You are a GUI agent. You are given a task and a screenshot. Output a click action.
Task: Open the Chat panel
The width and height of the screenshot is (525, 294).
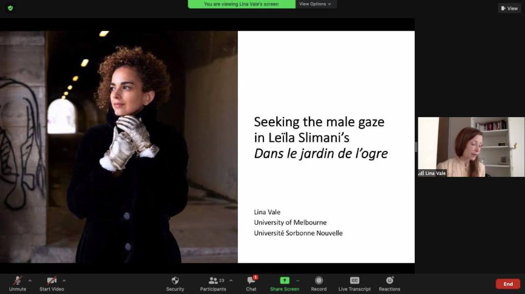[x=251, y=281]
